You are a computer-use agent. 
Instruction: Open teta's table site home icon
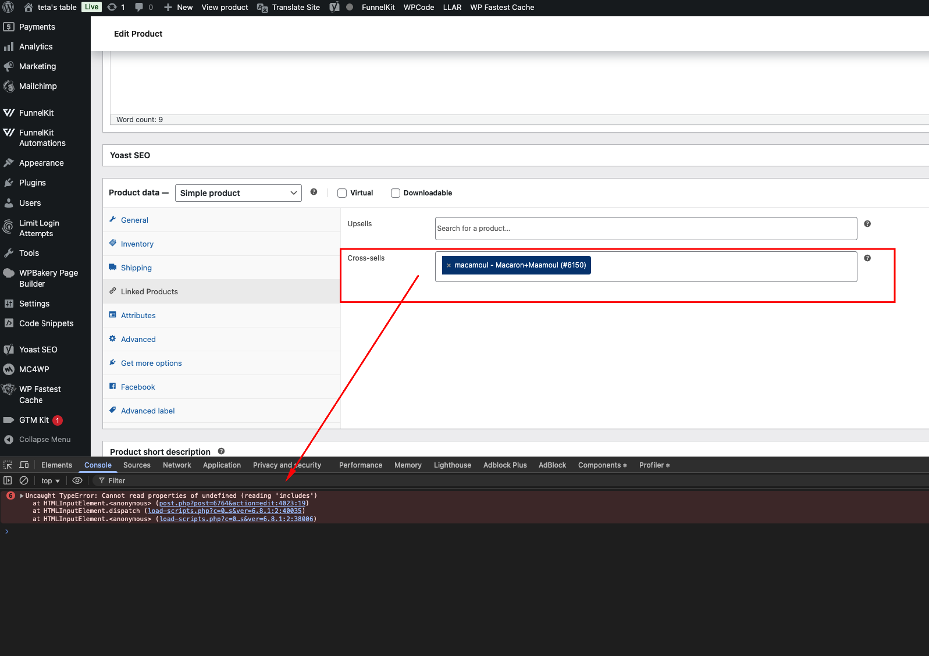pyautogui.click(x=29, y=7)
